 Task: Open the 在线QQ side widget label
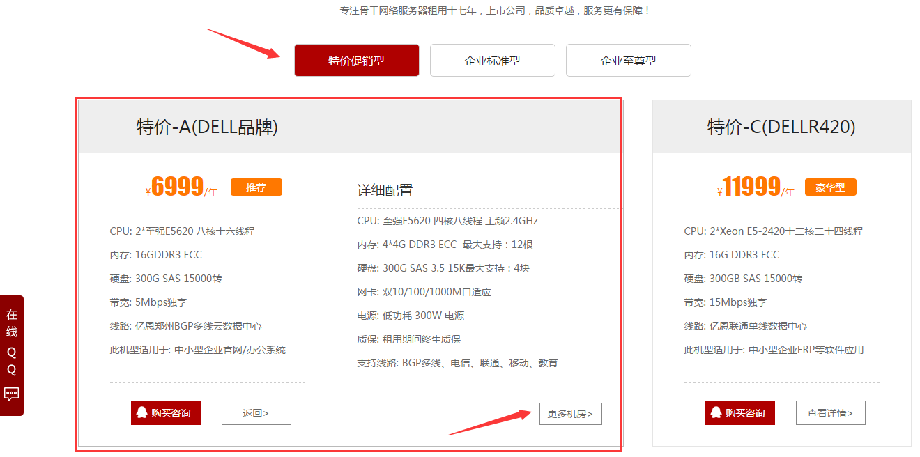(x=12, y=341)
